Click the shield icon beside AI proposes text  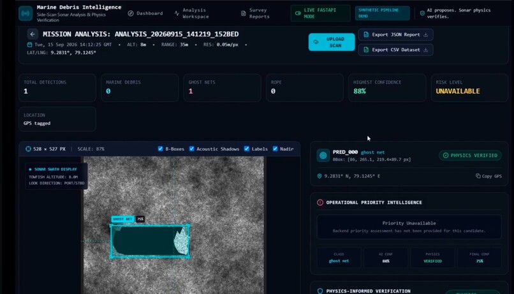422,13
